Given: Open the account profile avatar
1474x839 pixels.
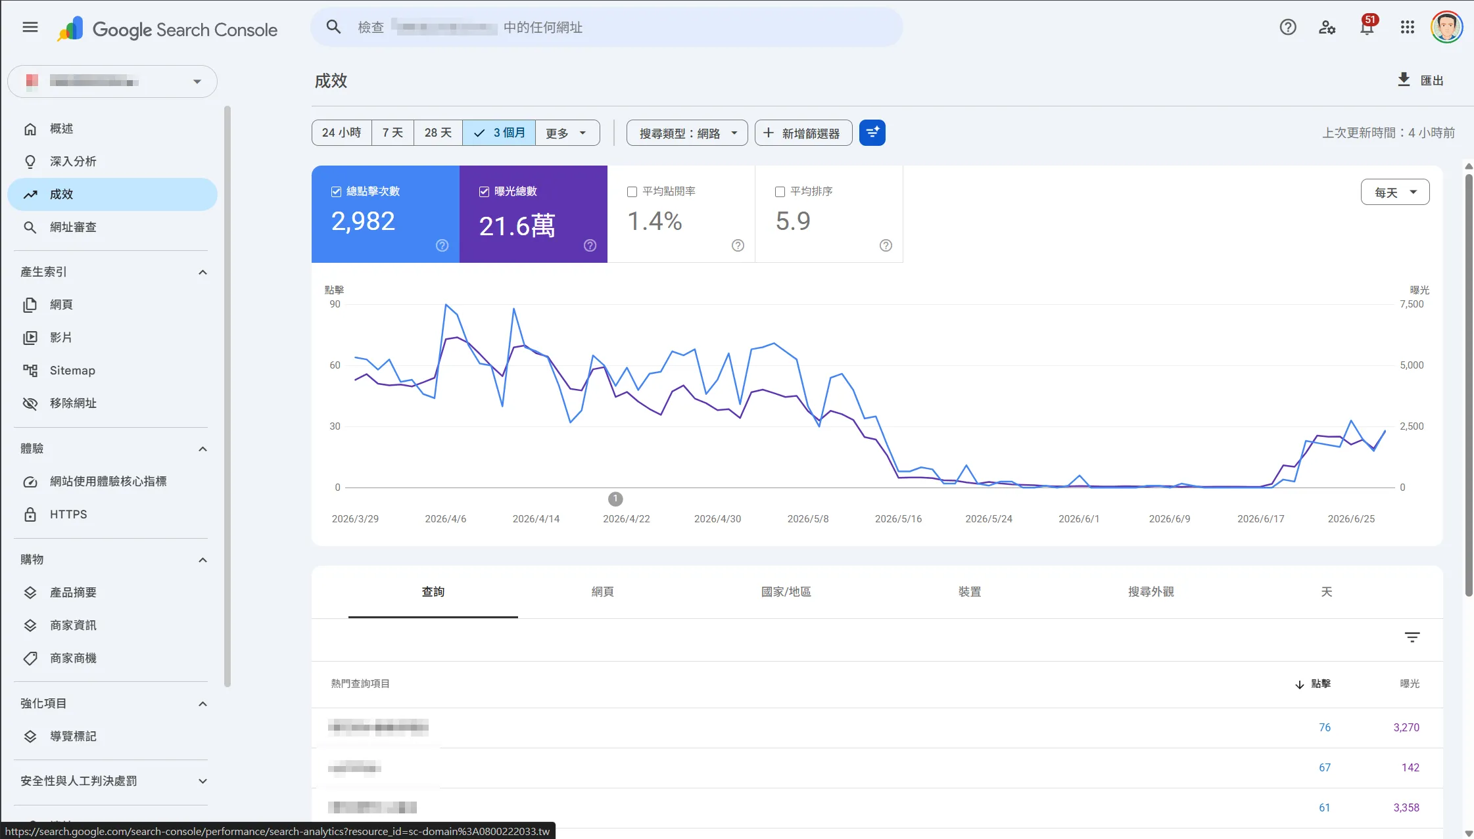Looking at the screenshot, I should (x=1447, y=27).
